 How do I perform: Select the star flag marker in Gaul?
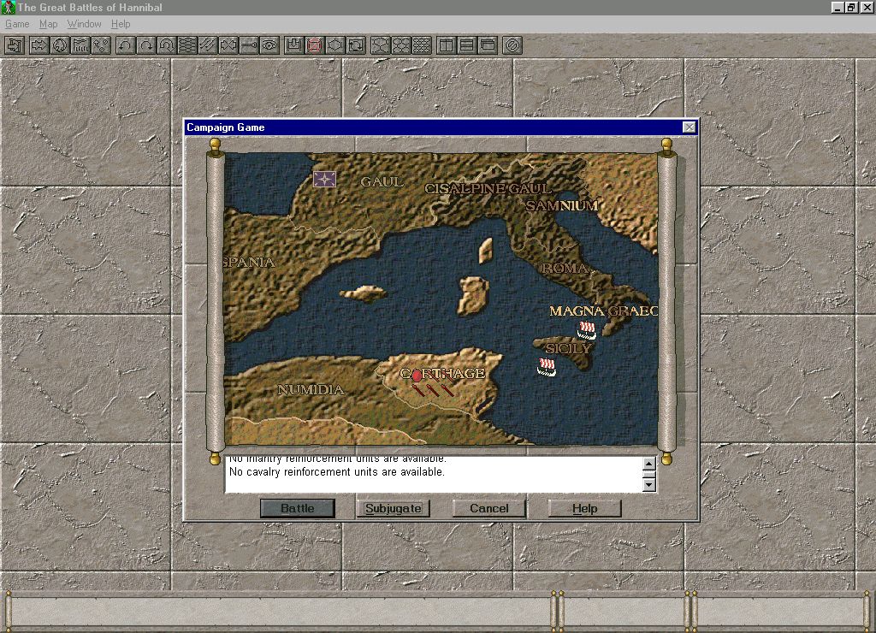click(324, 179)
